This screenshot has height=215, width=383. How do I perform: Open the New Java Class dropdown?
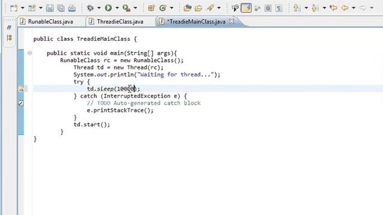click(172, 8)
